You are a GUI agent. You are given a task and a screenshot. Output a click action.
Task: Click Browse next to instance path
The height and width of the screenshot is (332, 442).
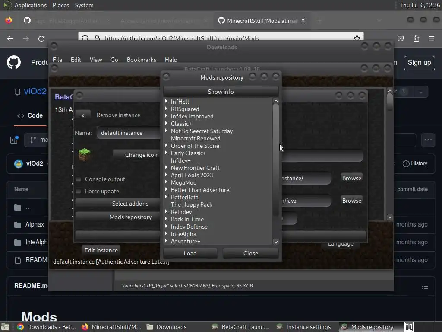tap(351, 178)
